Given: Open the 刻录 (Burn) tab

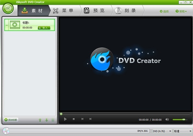Looking at the screenshot, I should [x=127, y=11].
